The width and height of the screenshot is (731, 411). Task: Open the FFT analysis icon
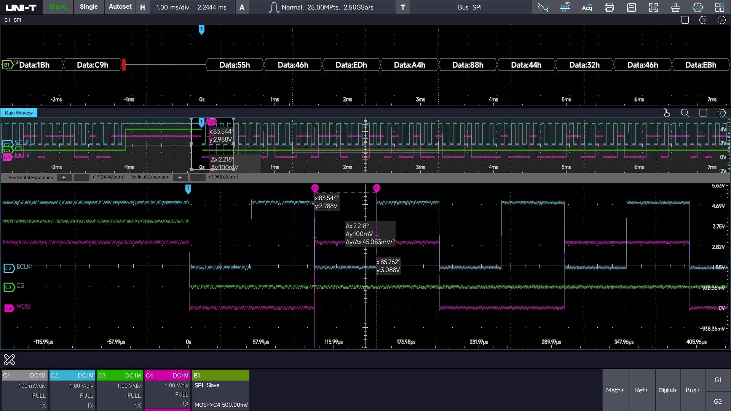tap(565, 7)
